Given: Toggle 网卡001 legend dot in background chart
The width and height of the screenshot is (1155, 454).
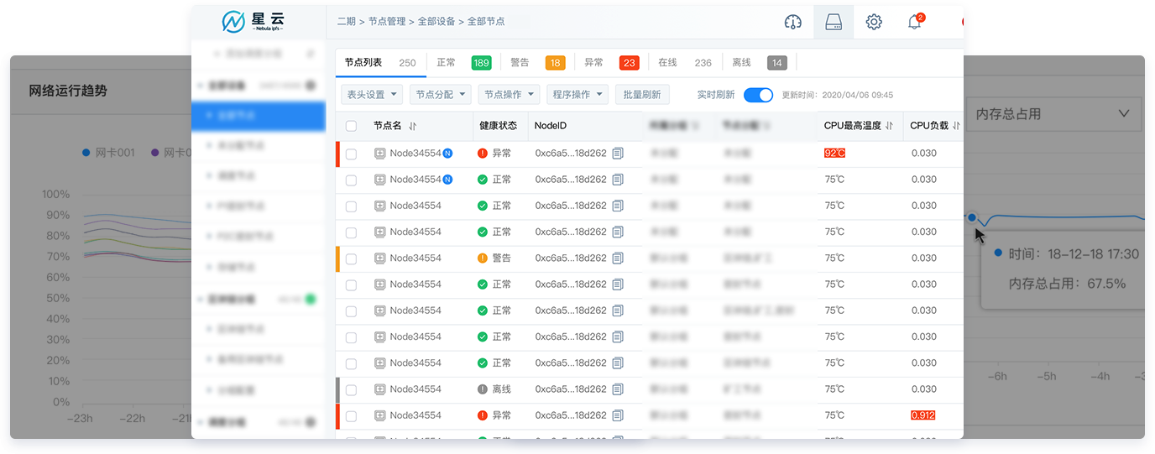Looking at the screenshot, I should pos(86,153).
